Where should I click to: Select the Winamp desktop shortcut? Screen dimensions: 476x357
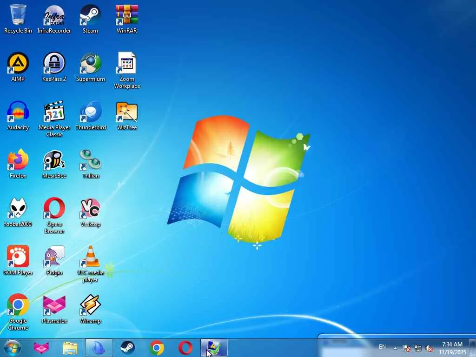tap(91, 309)
